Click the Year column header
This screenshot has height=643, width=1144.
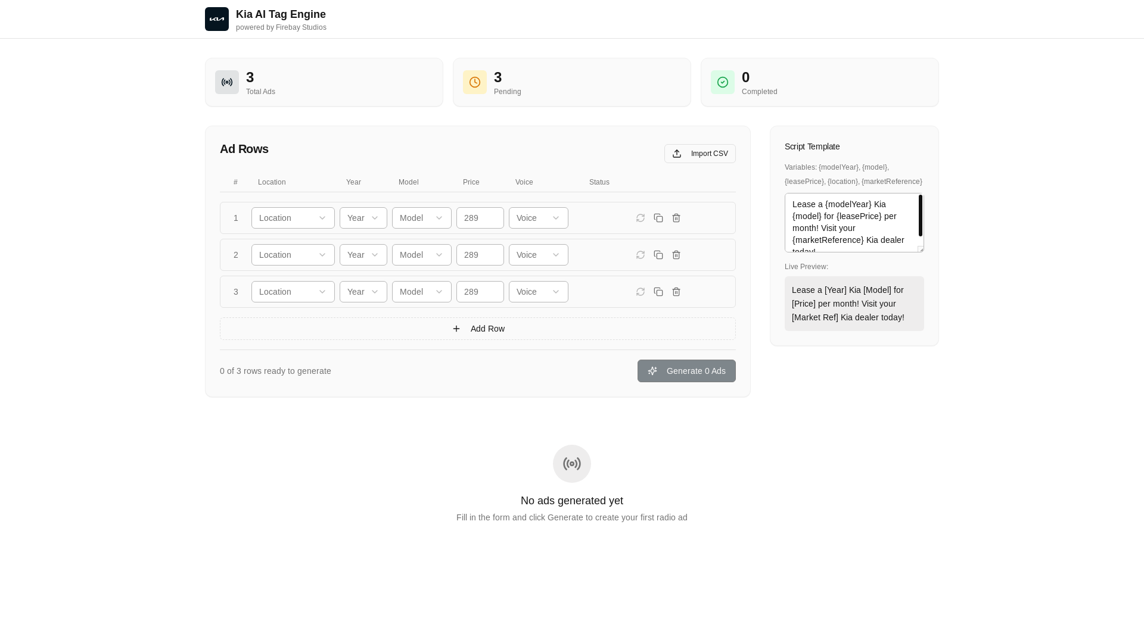(353, 182)
